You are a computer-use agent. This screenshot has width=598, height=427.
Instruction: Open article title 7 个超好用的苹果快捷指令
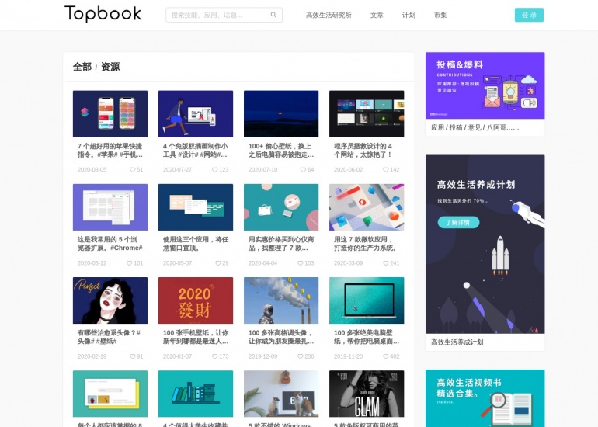coord(110,150)
